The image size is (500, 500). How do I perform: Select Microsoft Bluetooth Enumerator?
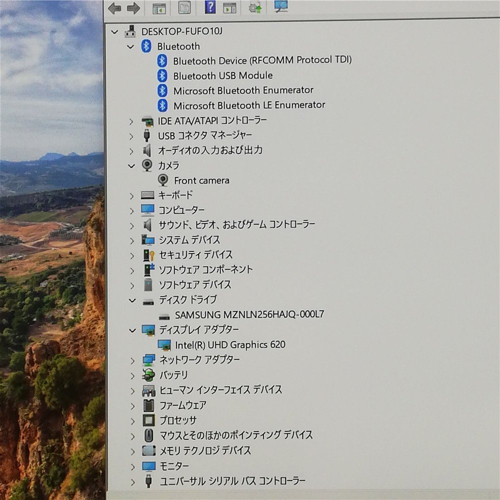243,90
